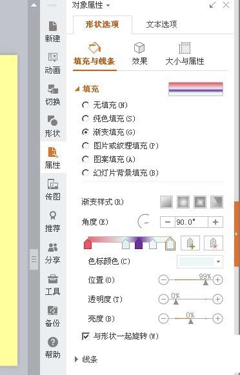
Task: Open the 切换 transition sidebar panel
Action: 53,95
